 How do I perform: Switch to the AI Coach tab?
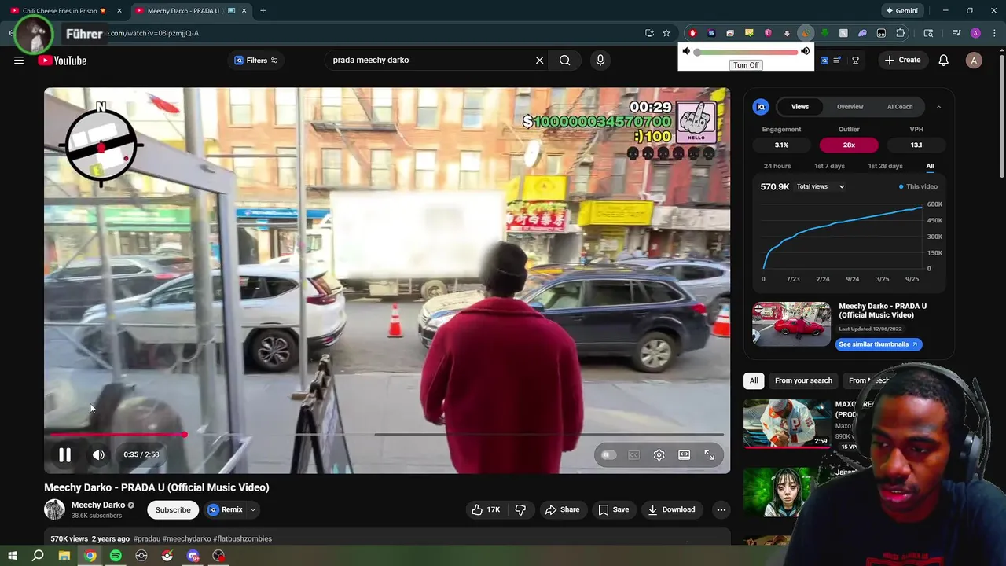(900, 107)
